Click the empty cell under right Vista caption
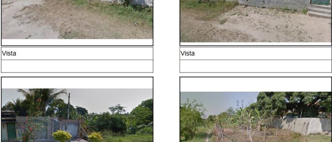 [256, 66]
